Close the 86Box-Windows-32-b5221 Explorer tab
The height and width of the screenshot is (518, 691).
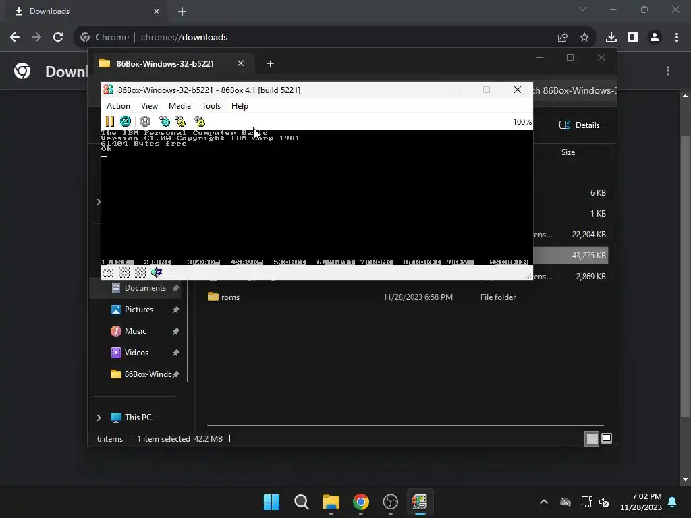pyautogui.click(x=241, y=63)
